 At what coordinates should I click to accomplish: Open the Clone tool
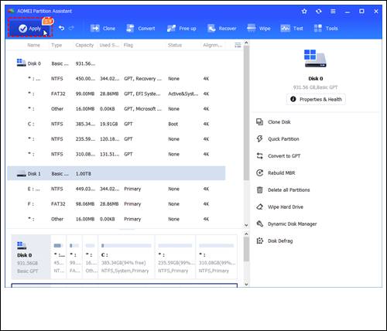(x=103, y=29)
